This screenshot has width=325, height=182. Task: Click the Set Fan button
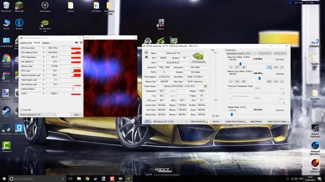(x=216, y=121)
